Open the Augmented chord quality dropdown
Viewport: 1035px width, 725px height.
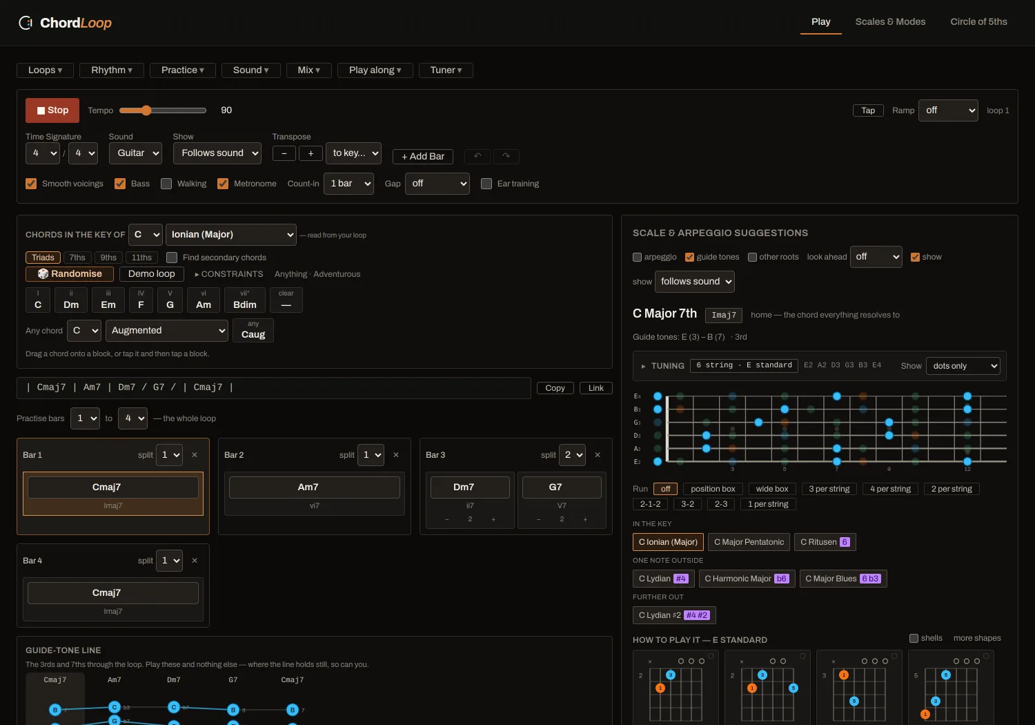tap(167, 331)
